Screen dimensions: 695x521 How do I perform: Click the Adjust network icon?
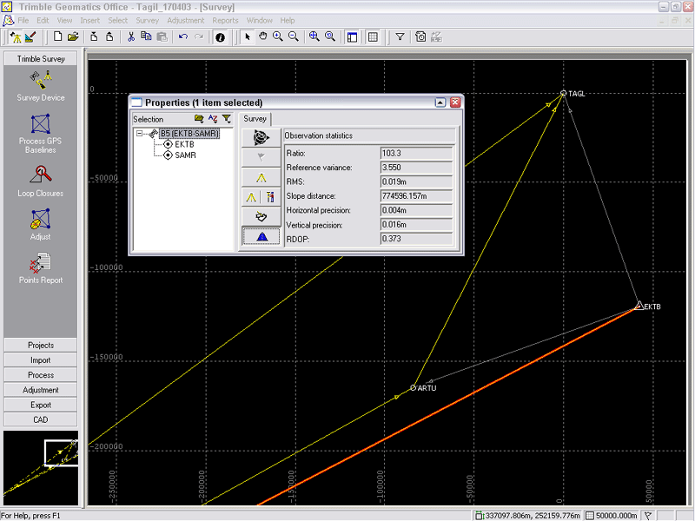(x=40, y=220)
